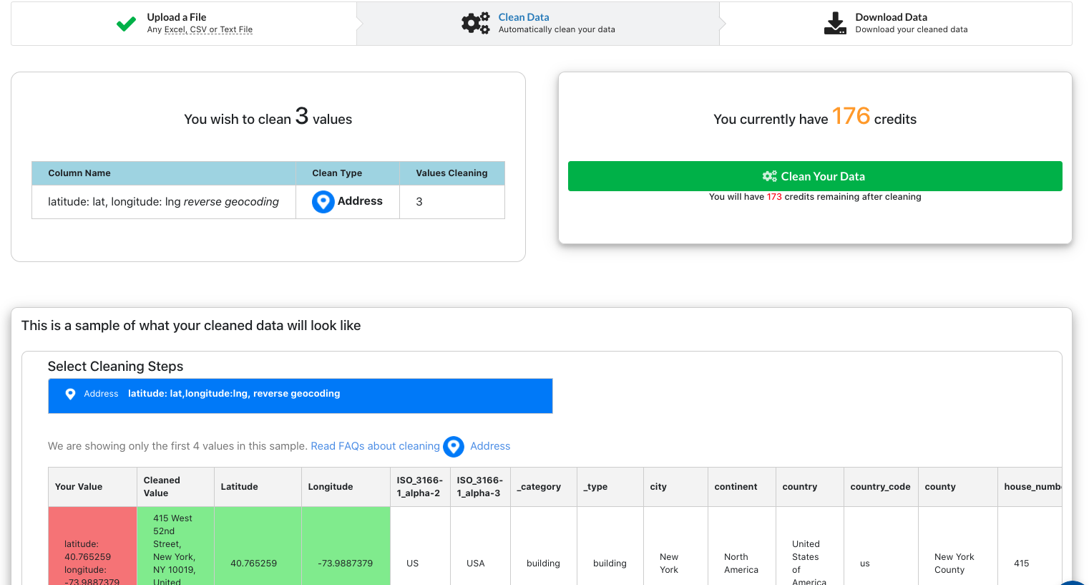Click the continent column header
The height and width of the screenshot is (585, 1089).
742,487
